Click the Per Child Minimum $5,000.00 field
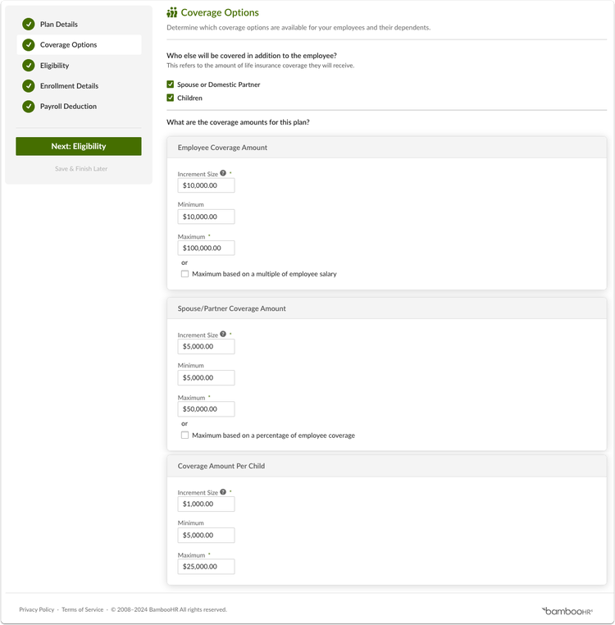Viewport: 615px width, 625px height. coord(206,536)
